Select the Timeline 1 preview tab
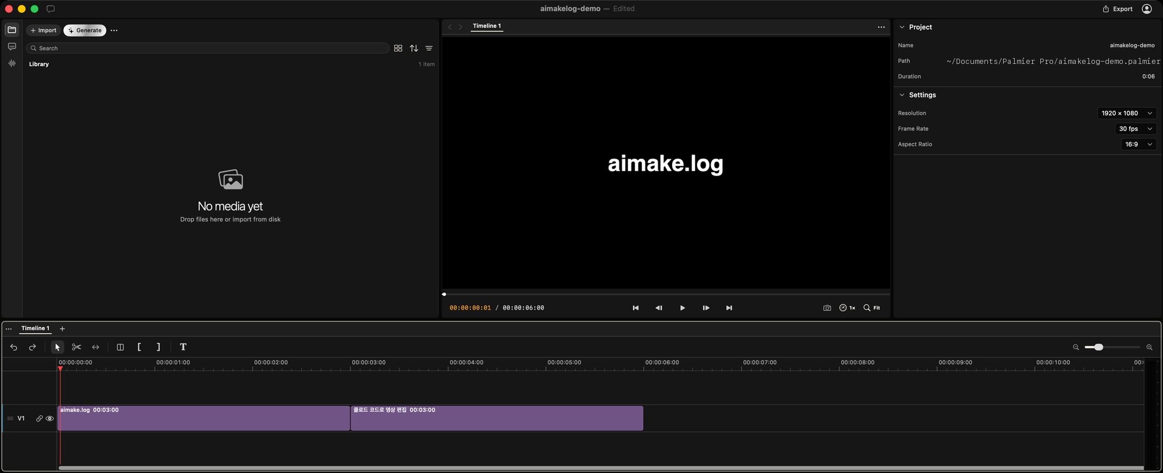This screenshot has height=473, width=1163. (487, 26)
